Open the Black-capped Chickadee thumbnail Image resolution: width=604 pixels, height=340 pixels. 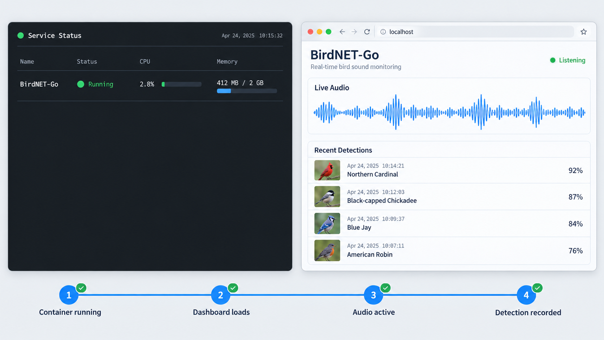[x=327, y=197]
